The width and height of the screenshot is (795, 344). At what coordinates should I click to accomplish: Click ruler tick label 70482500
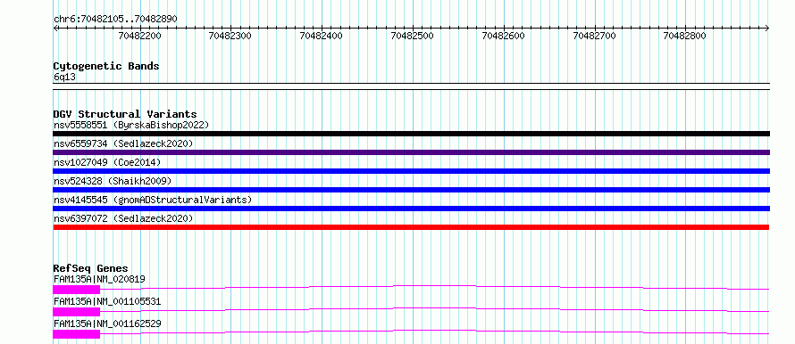(x=413, y=36)
